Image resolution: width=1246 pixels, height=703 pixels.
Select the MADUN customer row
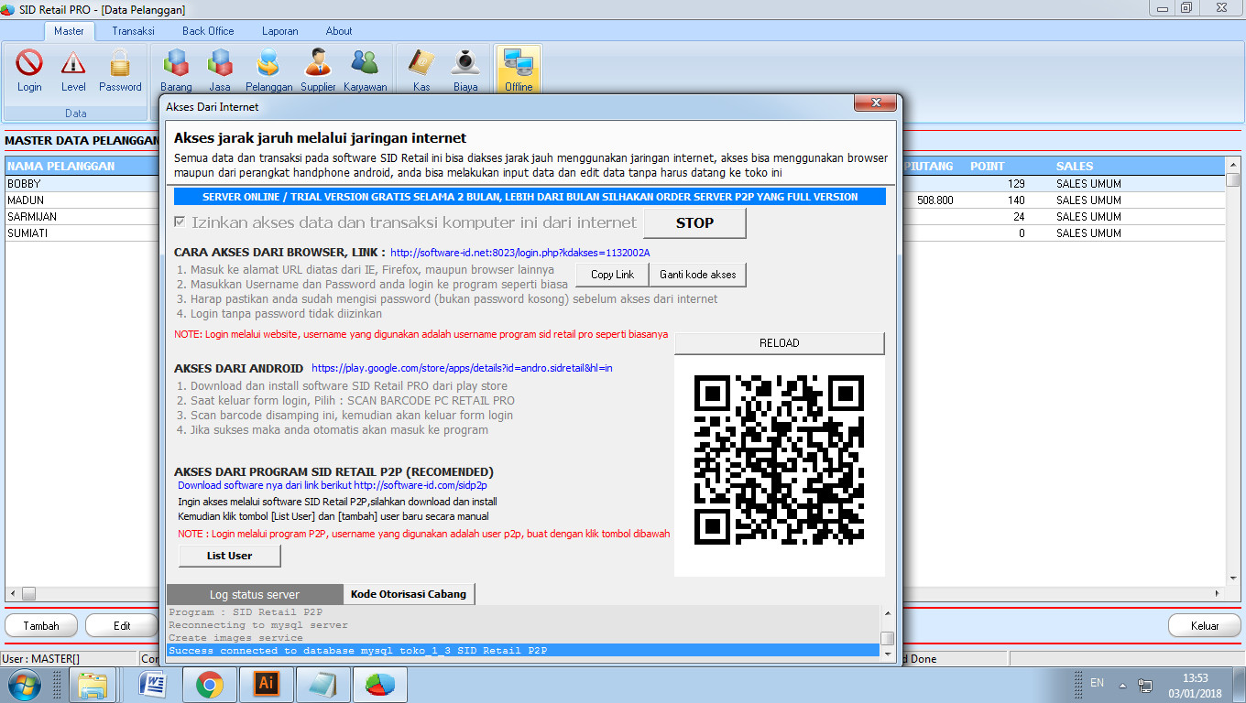(82, 200)
